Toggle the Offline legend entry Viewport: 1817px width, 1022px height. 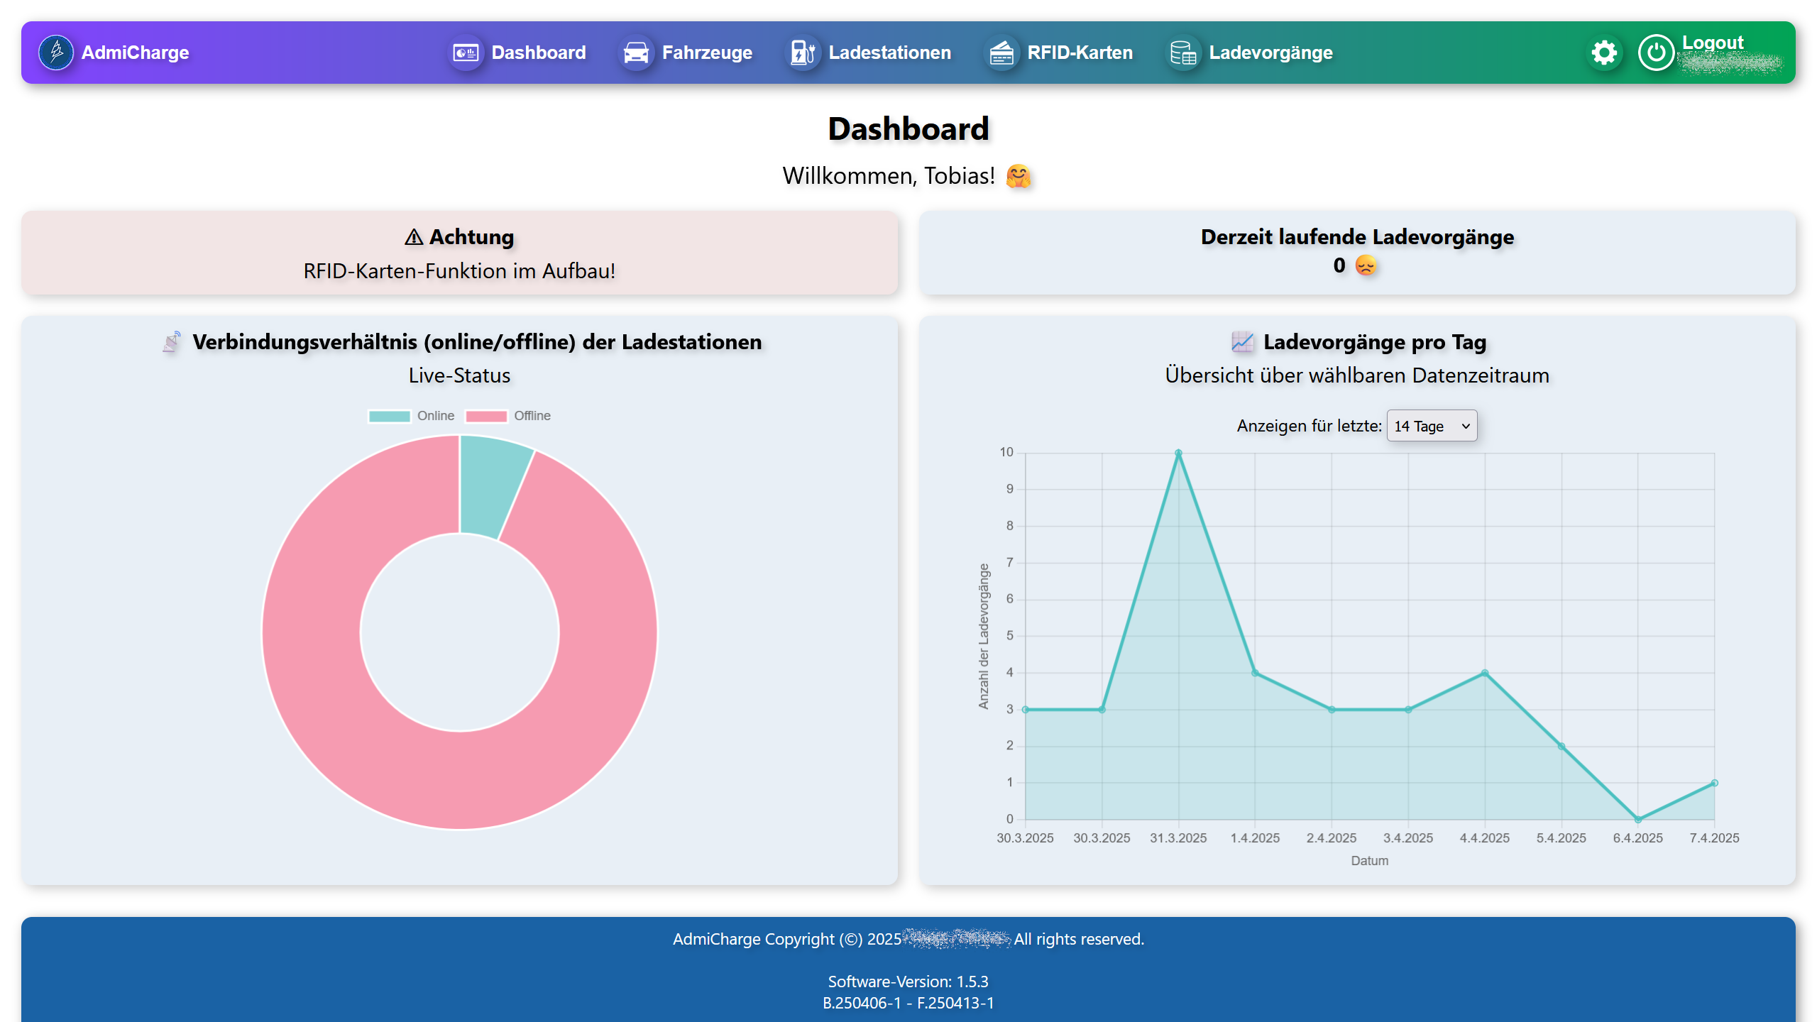click(532, 416)
